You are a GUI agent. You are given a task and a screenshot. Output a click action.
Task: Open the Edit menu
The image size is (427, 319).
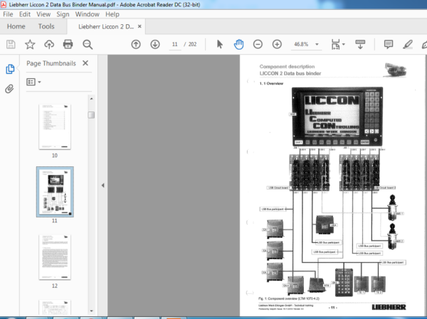25,14
